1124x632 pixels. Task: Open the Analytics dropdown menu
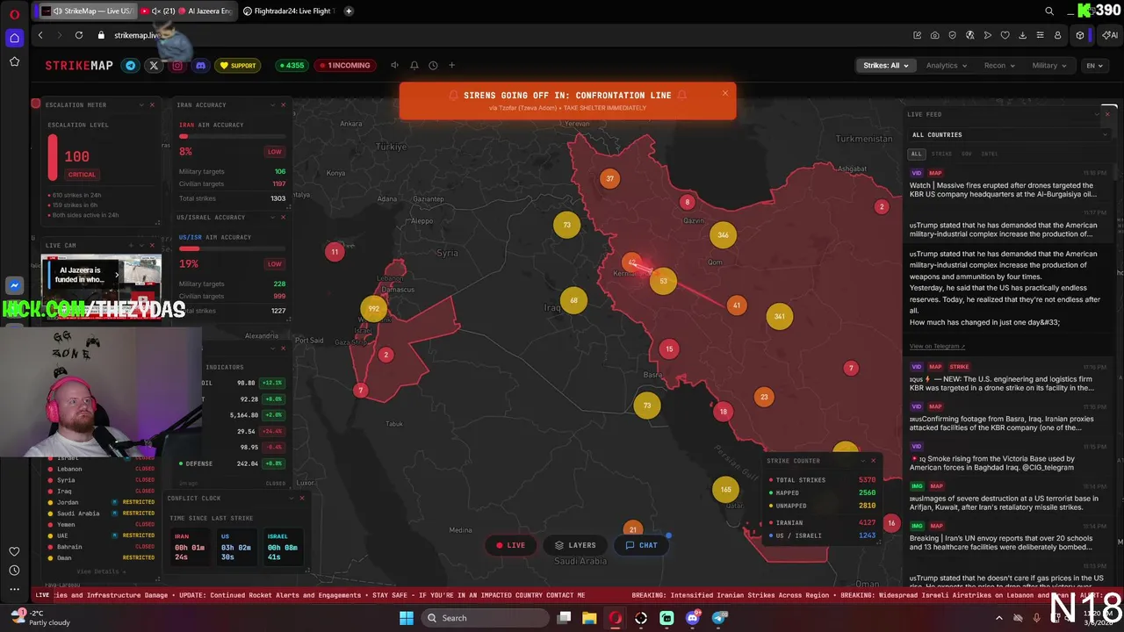point(946,65)
